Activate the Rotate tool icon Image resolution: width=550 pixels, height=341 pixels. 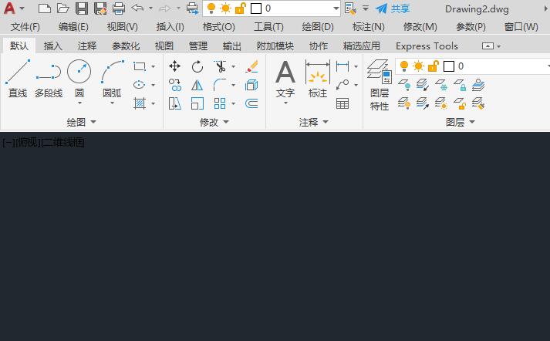pos(197,66)
